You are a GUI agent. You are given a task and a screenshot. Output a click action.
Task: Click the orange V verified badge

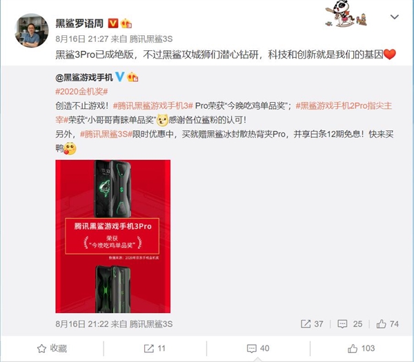[x=113, y=23]
